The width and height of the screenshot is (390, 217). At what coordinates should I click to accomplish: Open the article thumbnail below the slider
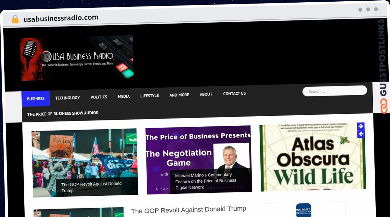pos(78,212)
